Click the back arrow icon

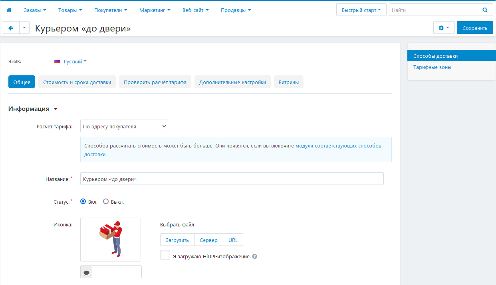pyautogui.click(x=11, y=28)
